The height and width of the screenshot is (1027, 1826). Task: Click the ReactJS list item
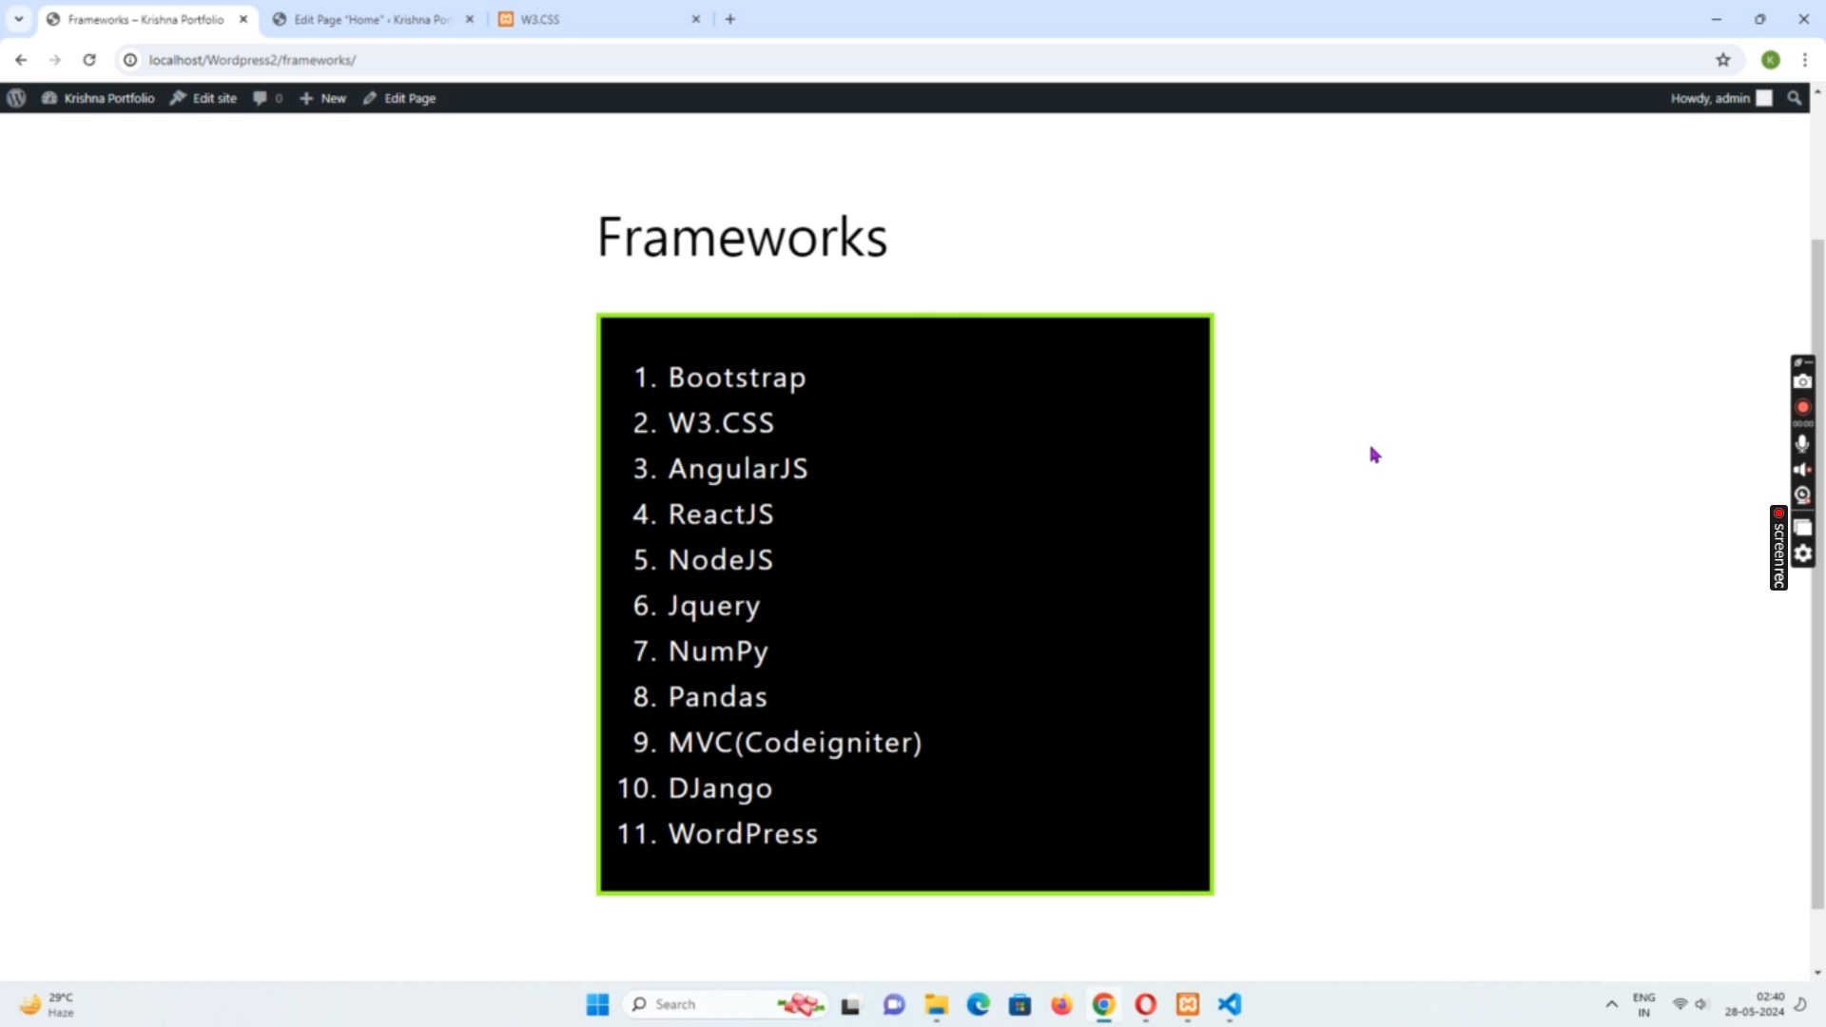721,514
